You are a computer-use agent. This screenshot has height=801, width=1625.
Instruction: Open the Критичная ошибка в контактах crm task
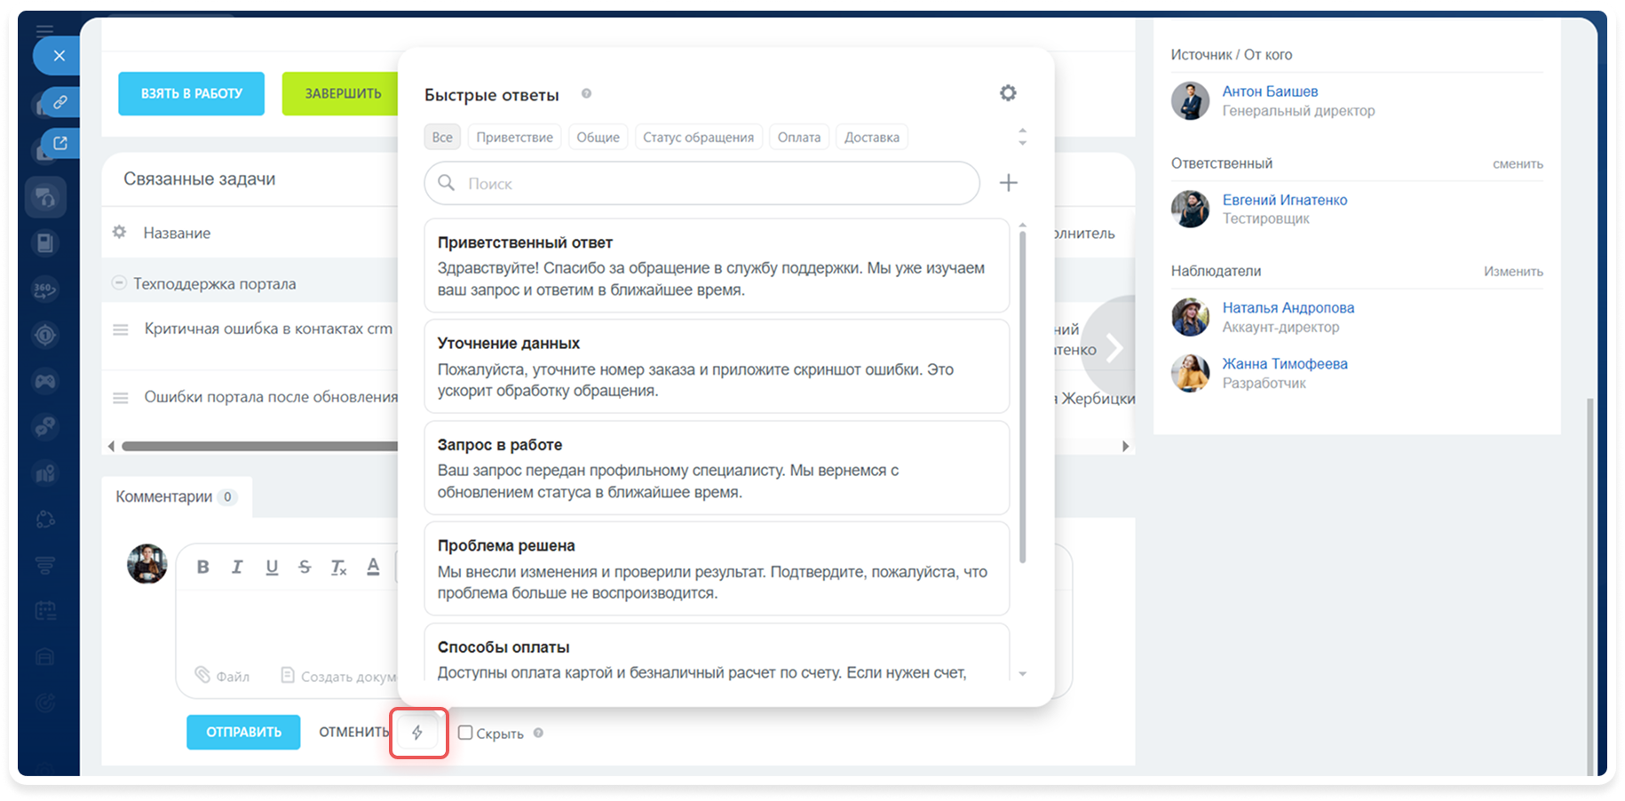point(268,329)
